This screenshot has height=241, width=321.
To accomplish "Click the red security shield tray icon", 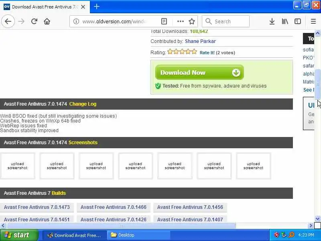I will click(276, 235).
